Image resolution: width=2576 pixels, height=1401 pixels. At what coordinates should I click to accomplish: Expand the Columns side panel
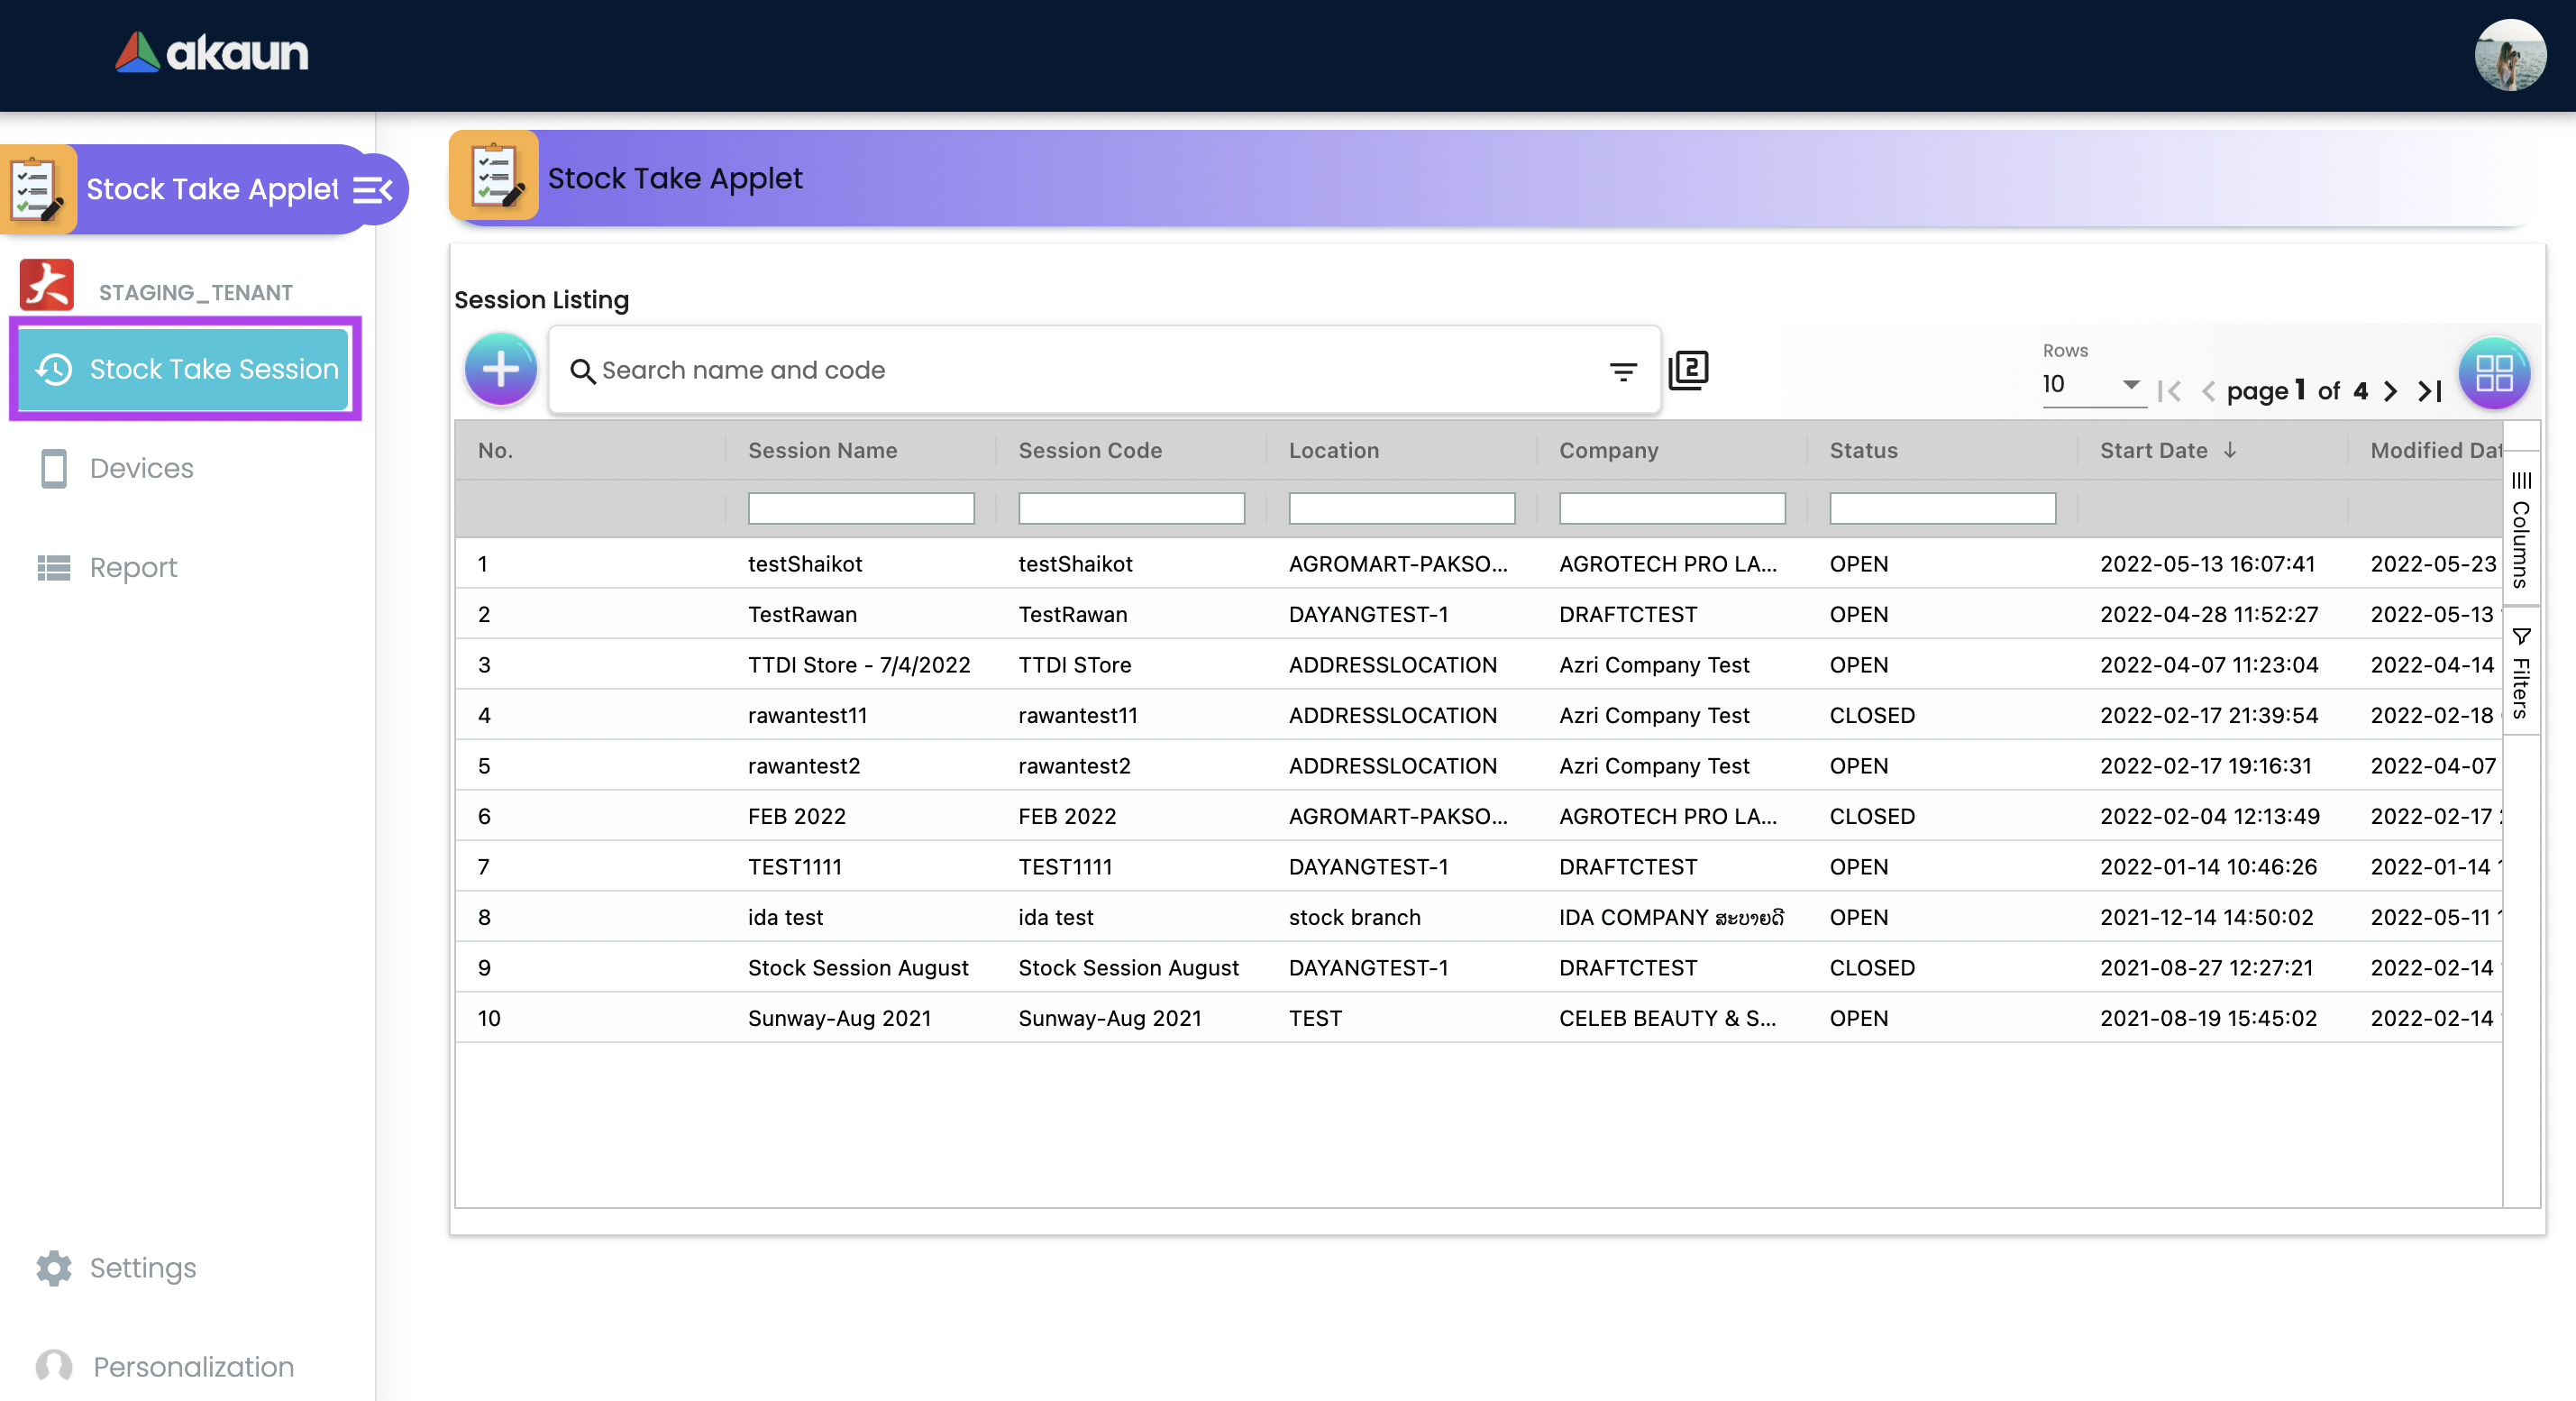point(2520,530)
